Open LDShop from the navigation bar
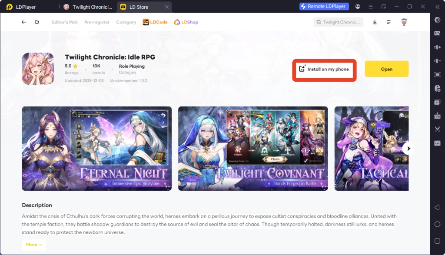445x255 pixels. point(186,22)
